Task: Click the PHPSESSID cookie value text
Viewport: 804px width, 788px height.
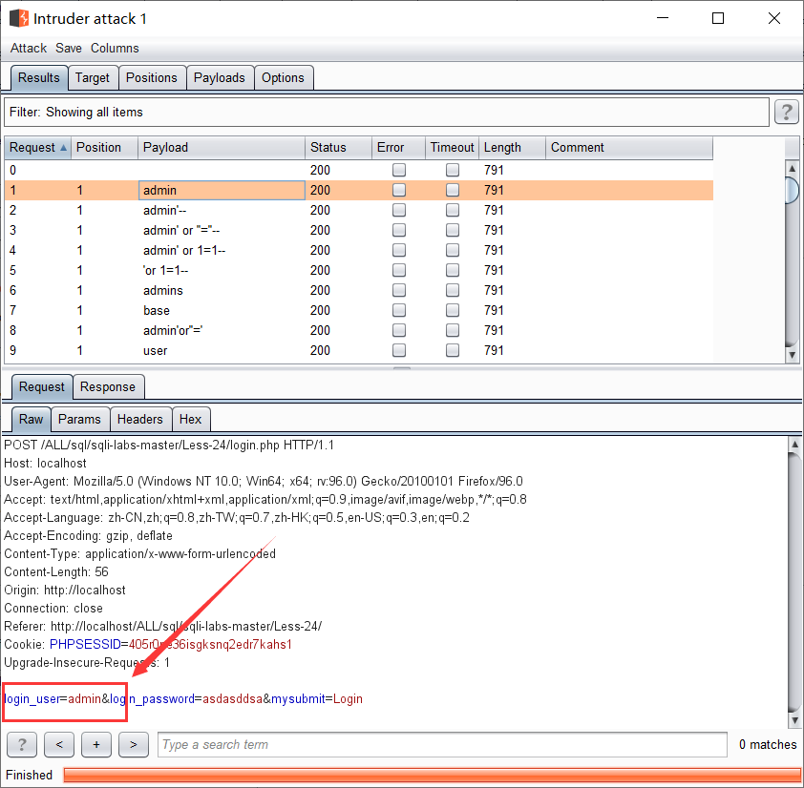Action: point(210,645)
